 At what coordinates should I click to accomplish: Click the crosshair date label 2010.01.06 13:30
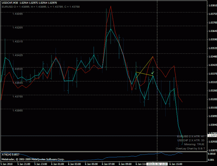tap(157, 164)
